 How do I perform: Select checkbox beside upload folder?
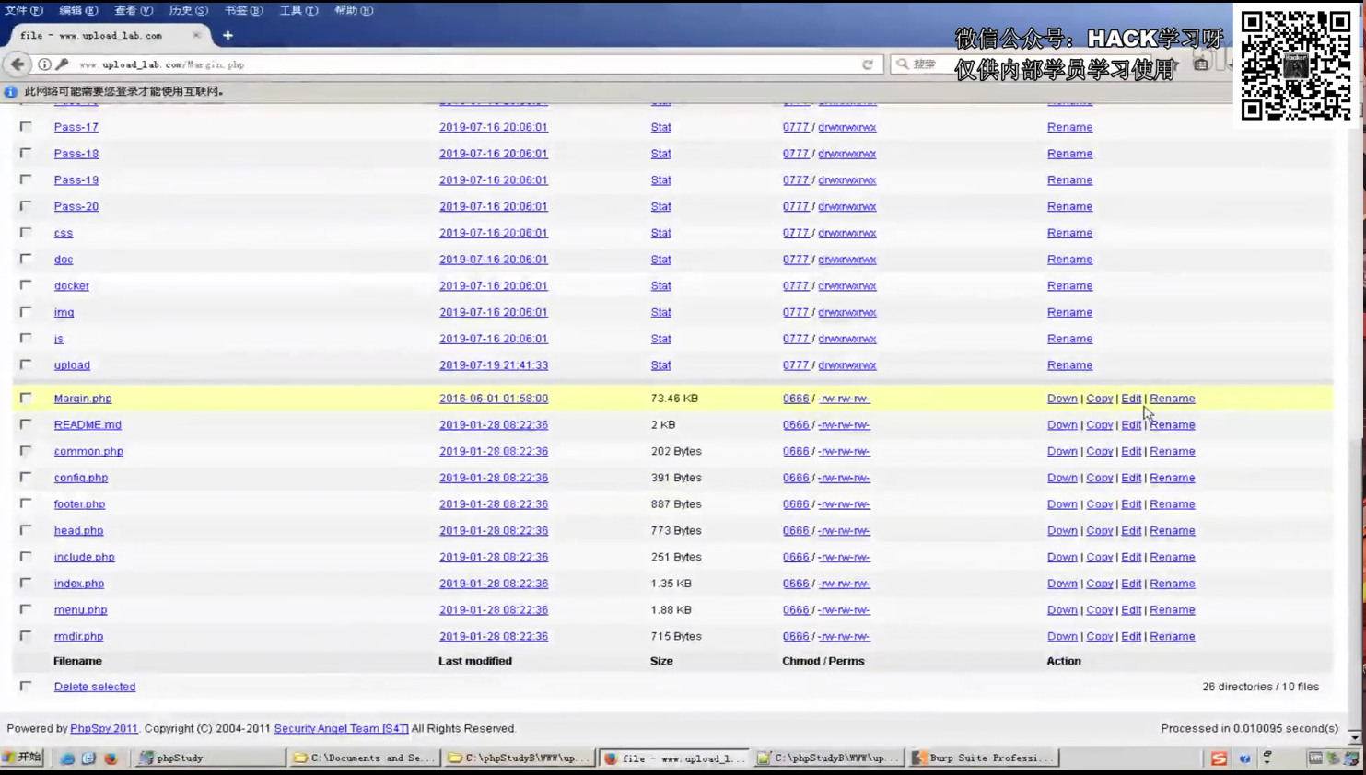pos(26,364)
